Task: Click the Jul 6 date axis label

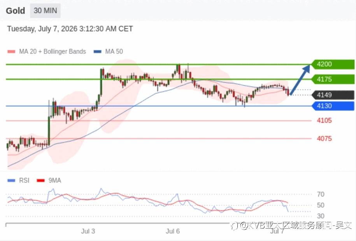Action: (x=173, y=231)
